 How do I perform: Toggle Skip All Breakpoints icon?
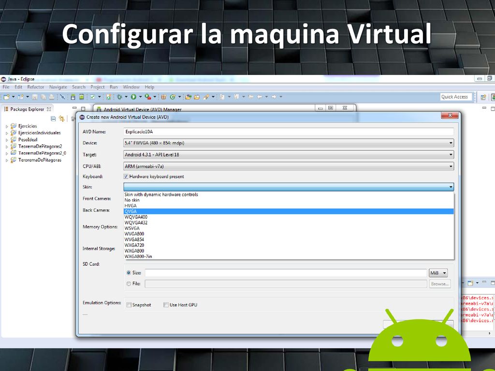click(x=62, y=97)
